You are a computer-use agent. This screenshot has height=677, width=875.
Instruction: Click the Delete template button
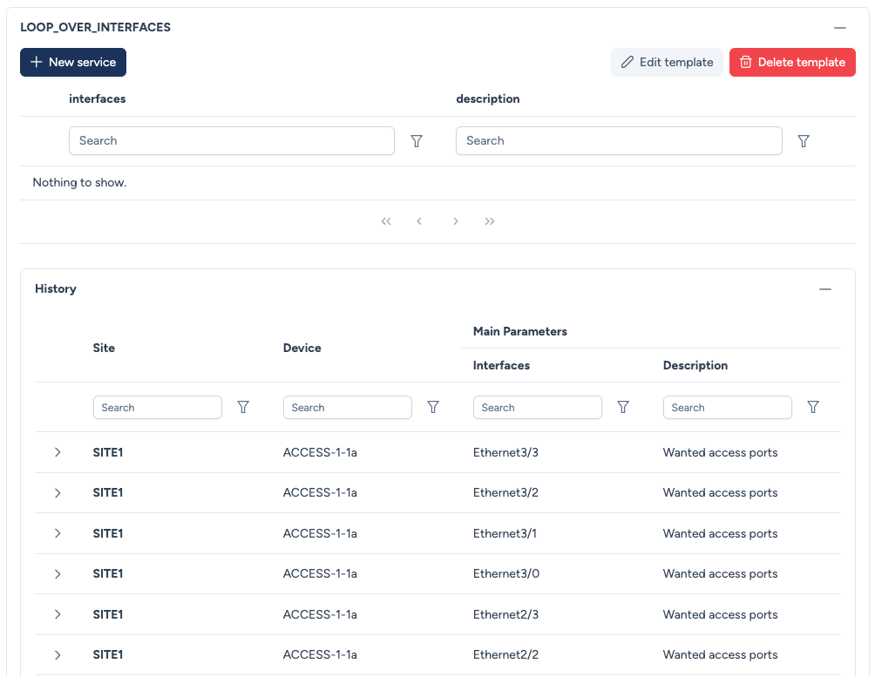click(792, 62)
